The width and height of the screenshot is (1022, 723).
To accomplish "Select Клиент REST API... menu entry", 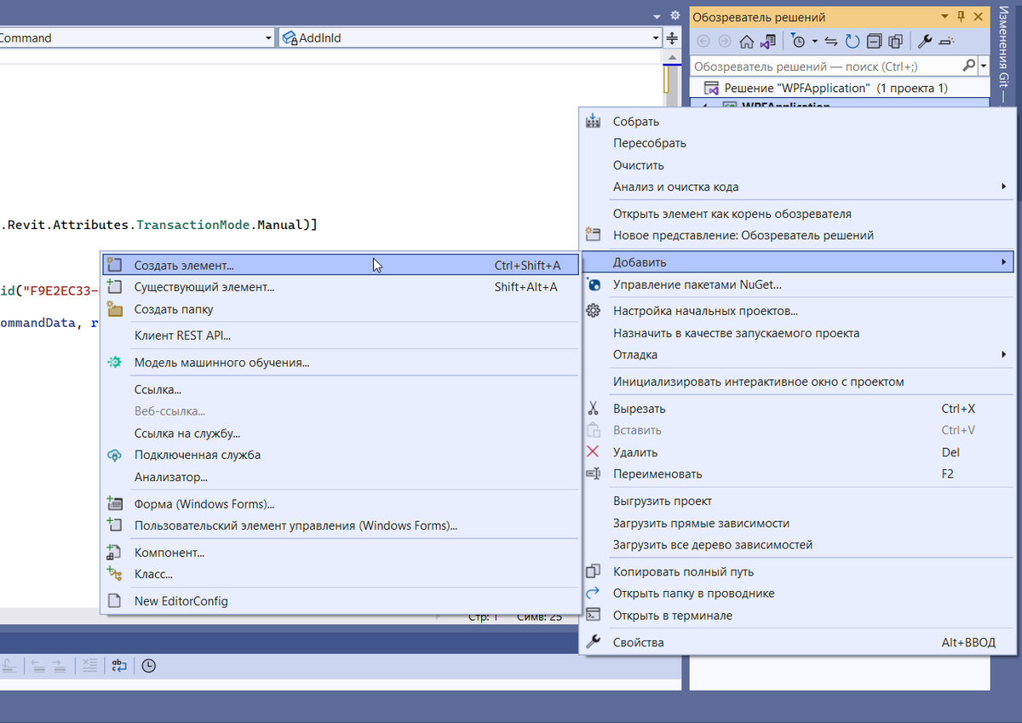I will click(x=340, y=336).
